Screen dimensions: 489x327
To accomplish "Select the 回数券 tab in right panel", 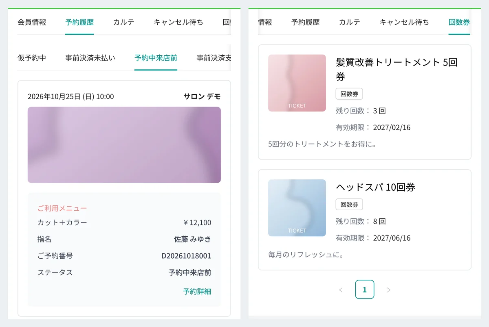I will click(x=459, y=22).
